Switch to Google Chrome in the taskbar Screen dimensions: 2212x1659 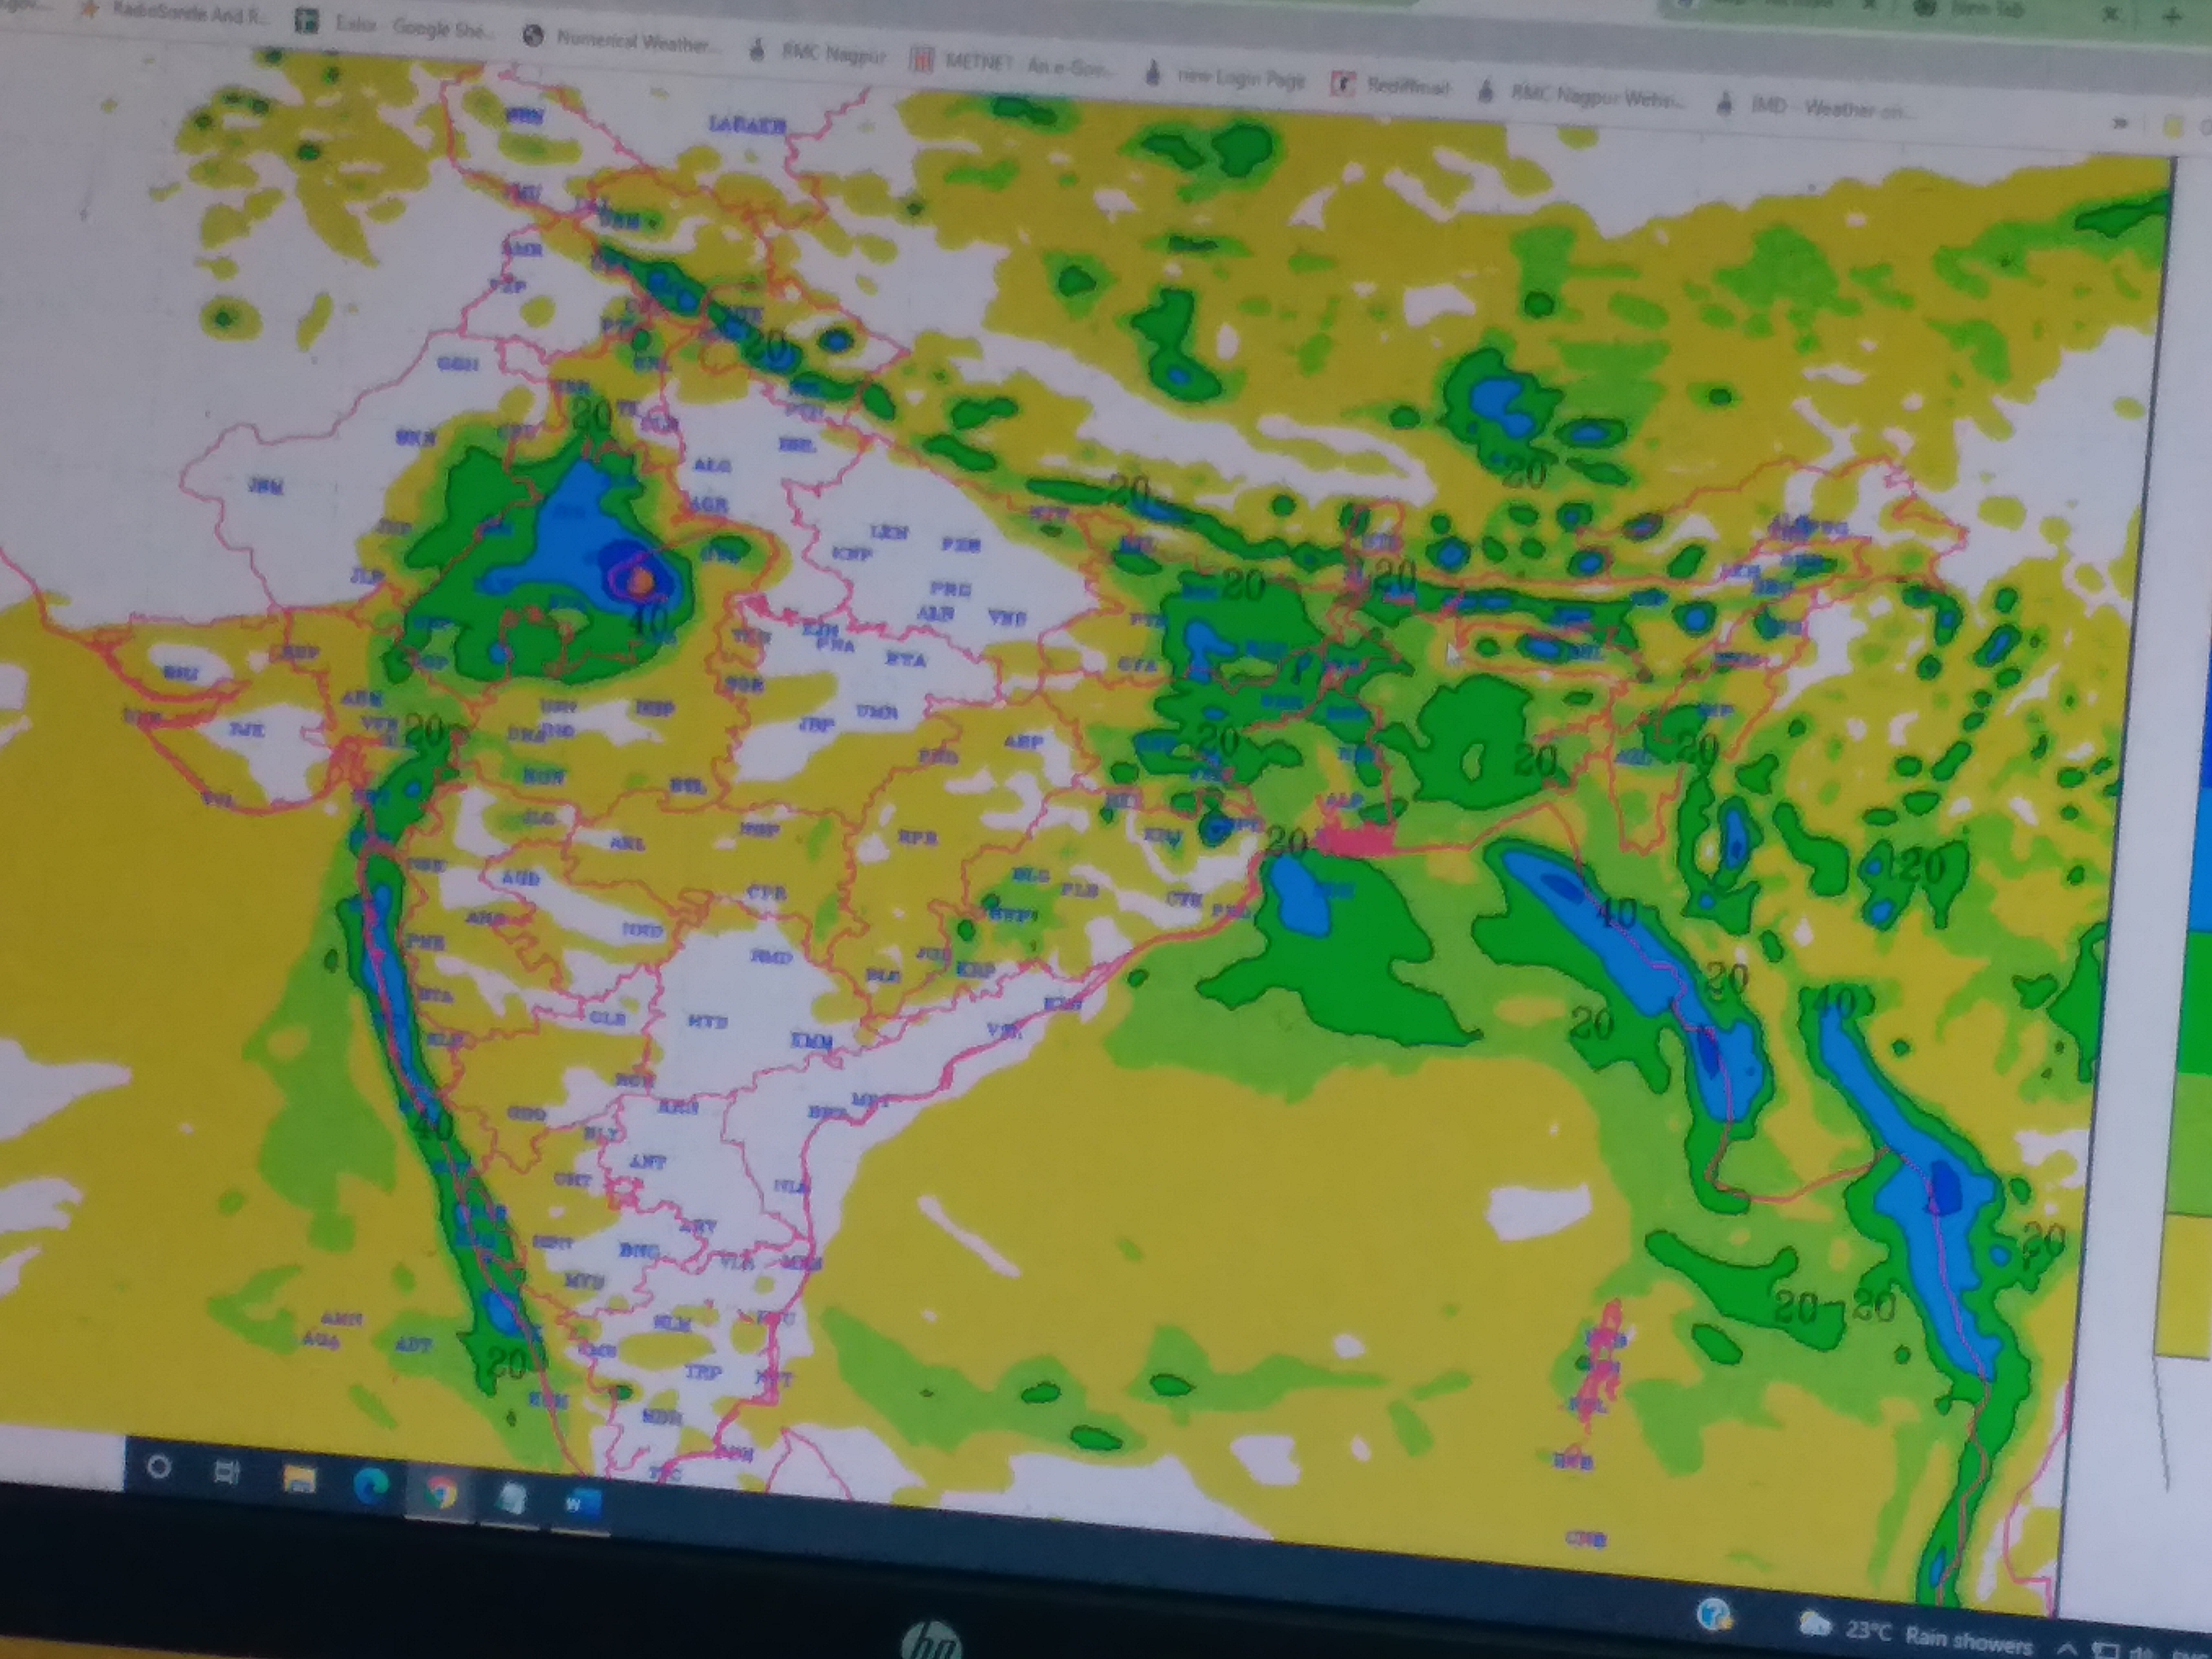click(440, 1493)
